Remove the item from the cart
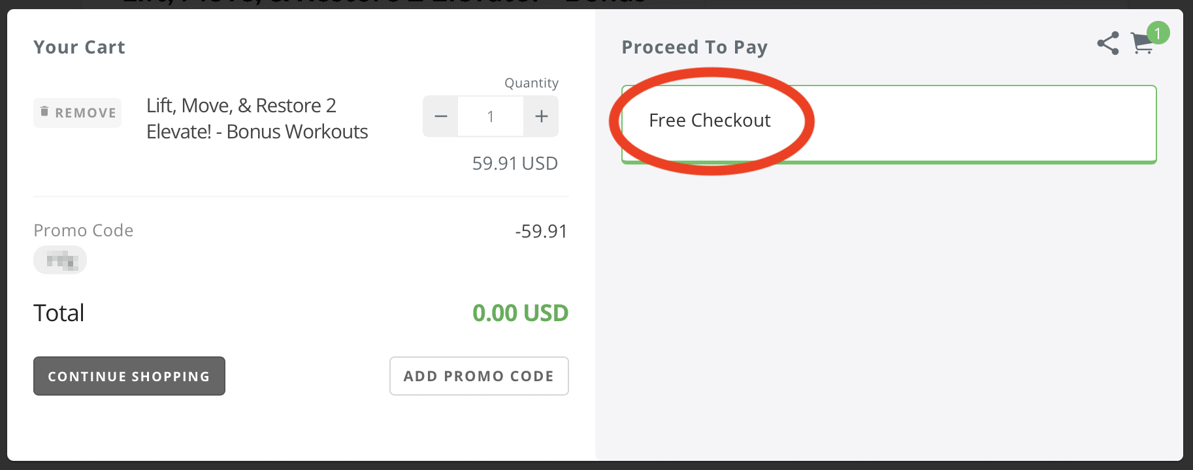Image resolution: width=1193 pixels, height=470 pixels. coord(78,112)
